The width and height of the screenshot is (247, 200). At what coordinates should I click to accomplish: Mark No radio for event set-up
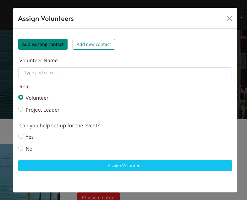click(21, 148)
